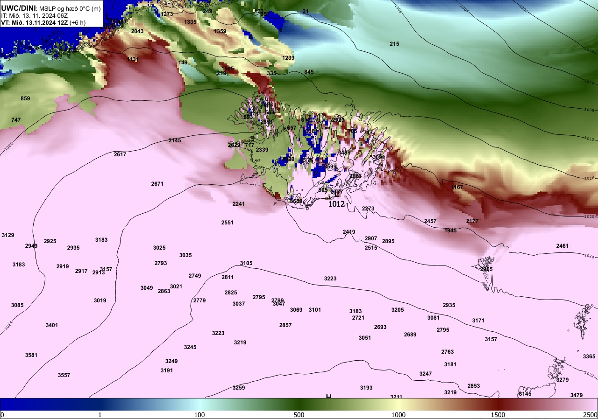Click the 3259 height value
Viewport: 598px width, 419px height.
click(239, 388)
